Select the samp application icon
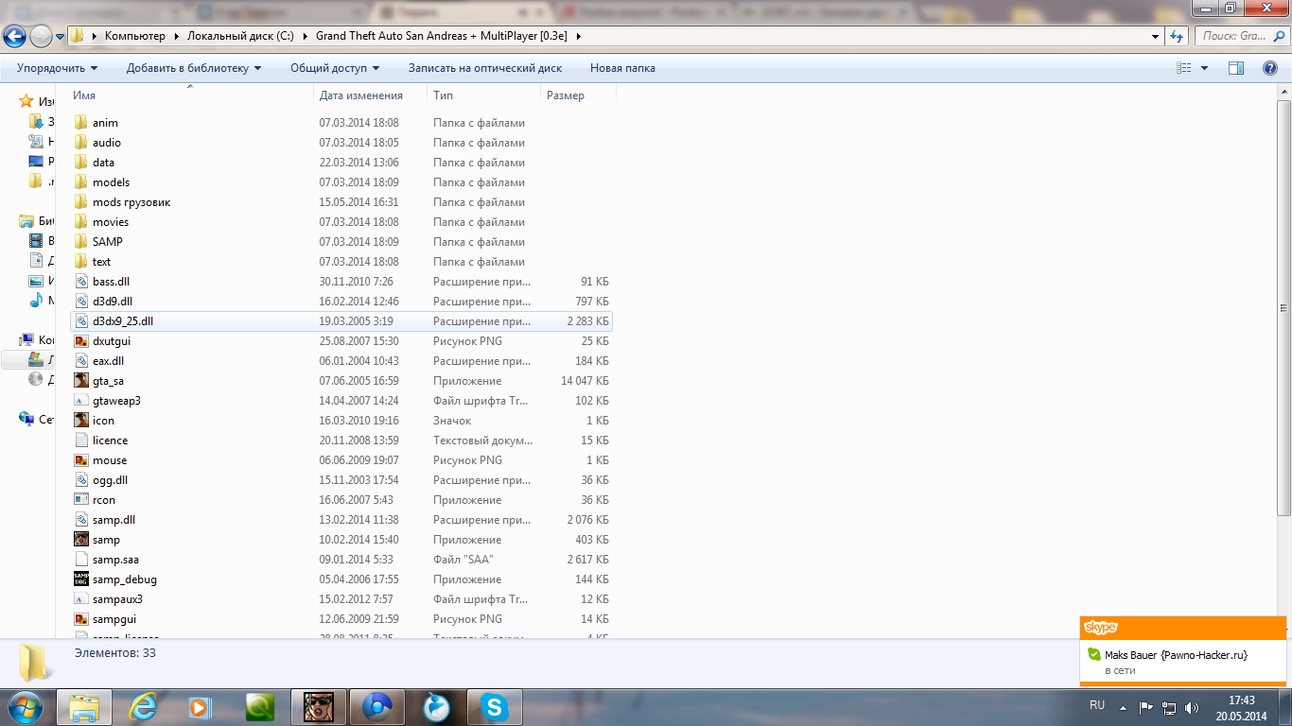Screen dimensions: 1292x726 click(x=81, y=540)
